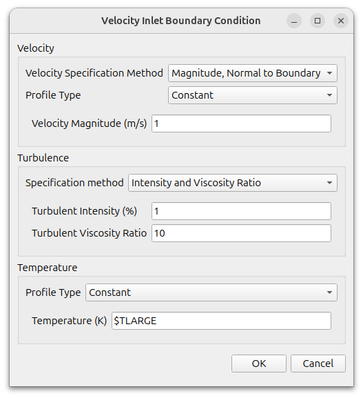Expand the Temperature Profile Type dropdown

tap(211, 292)
